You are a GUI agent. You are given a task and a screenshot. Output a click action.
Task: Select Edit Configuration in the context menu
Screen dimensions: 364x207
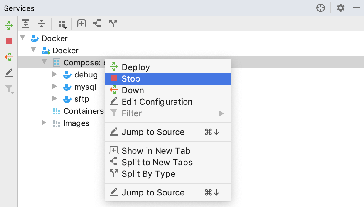[x=157, y=102]
